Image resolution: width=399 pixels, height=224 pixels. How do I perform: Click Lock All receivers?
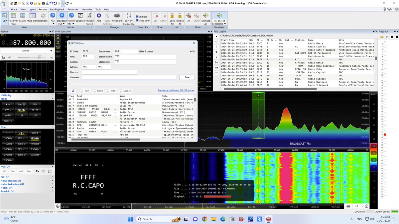[x=172, y=18]
